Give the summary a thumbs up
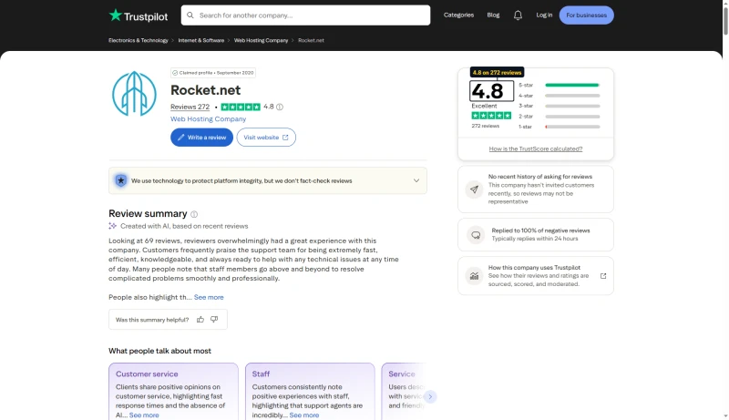This screenshot has height=420, width=729. [x=200, y=320]
